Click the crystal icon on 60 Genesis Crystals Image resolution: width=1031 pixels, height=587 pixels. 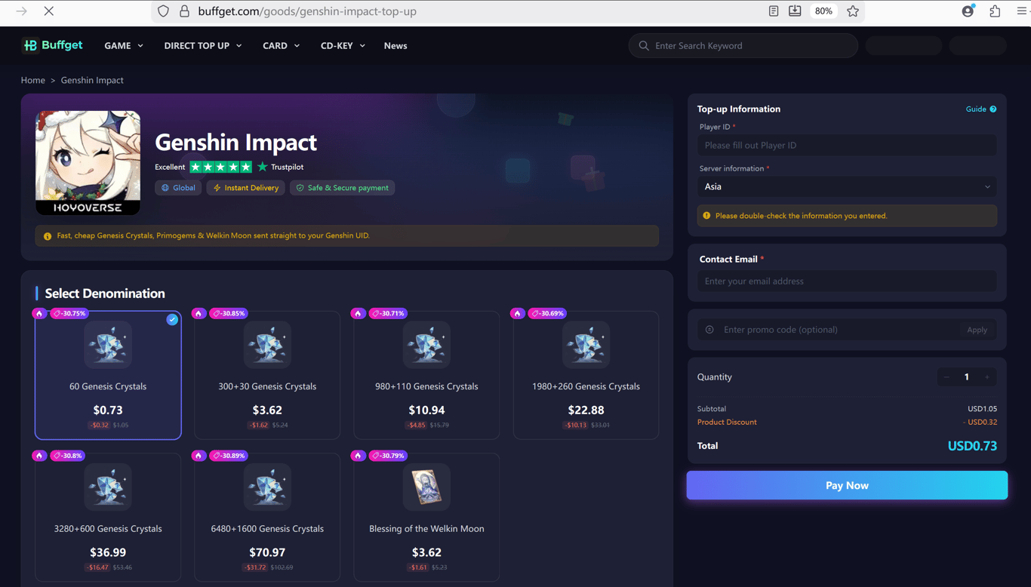108,345
